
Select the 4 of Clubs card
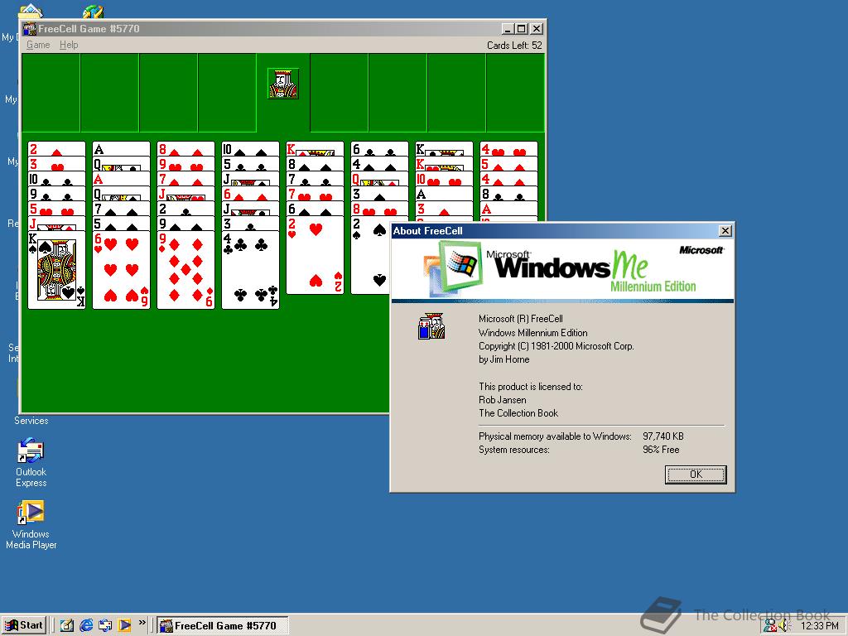tap(250, 270)
